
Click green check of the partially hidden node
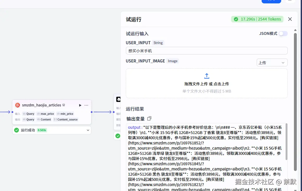118,136
